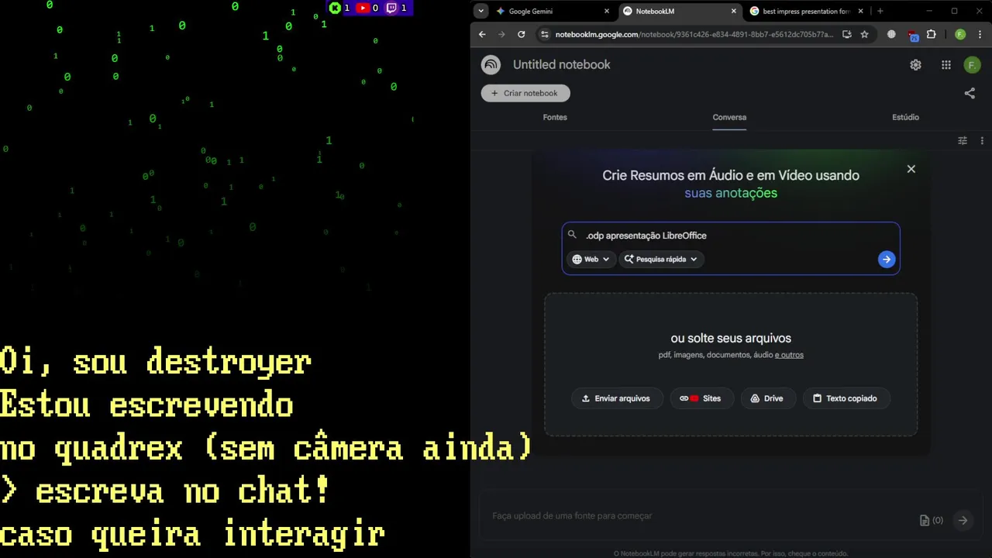Open the Chrome tab search dropdown
Screen dimensions: 992x558
tap(481, 11)
